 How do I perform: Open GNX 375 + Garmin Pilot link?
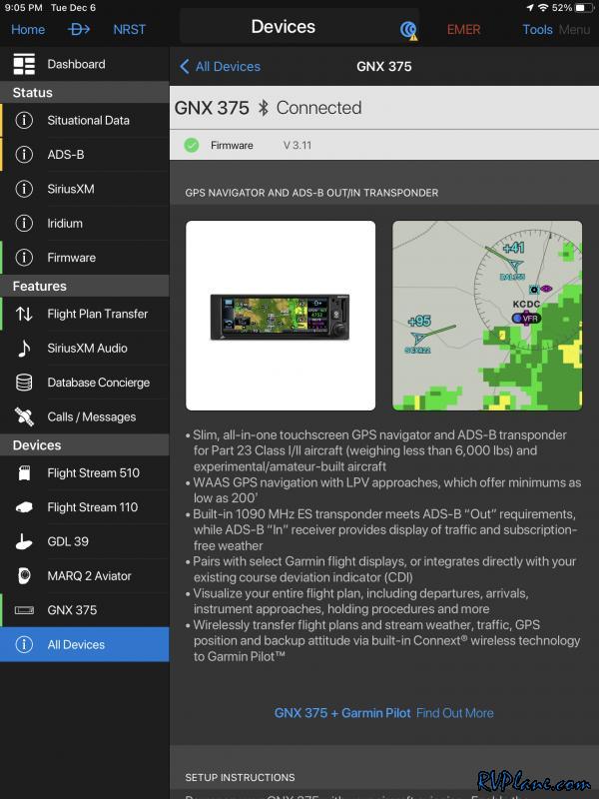[x=342, y=713]
